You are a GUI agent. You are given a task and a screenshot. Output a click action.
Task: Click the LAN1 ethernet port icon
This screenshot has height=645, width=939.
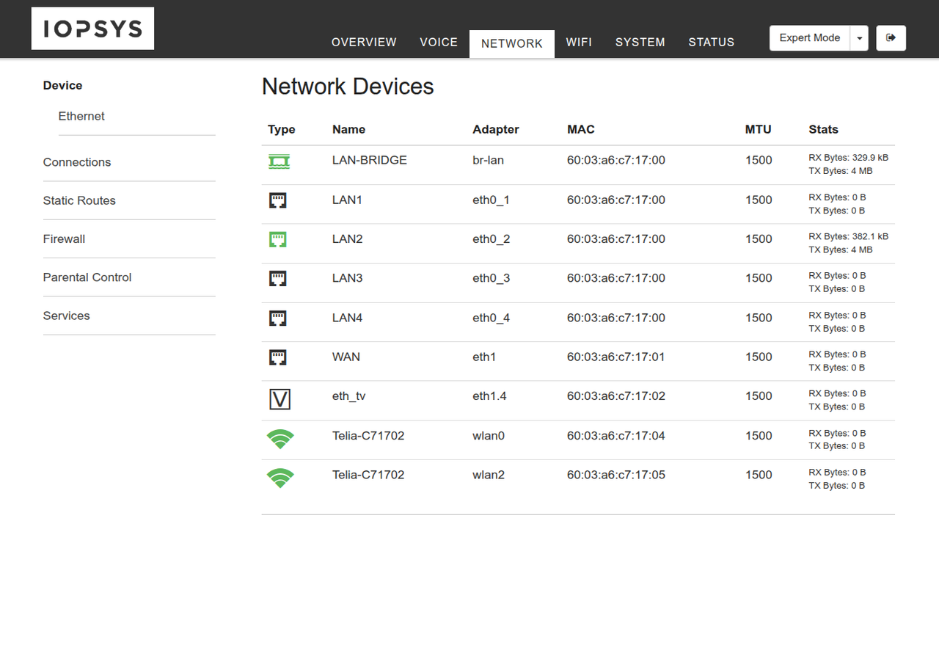click(x=278, y=200)
